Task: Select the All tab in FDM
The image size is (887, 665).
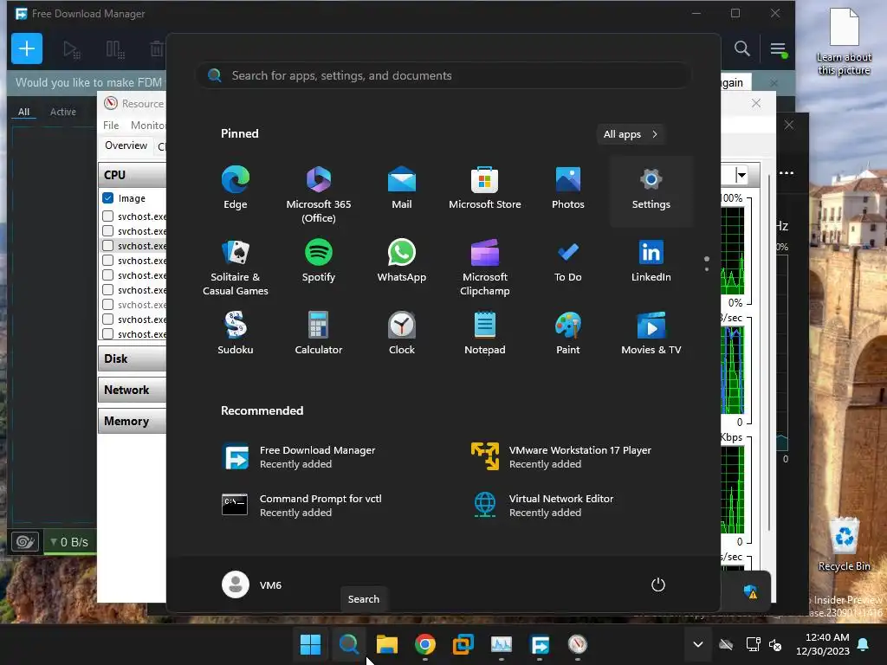Action: coord(23,112)
